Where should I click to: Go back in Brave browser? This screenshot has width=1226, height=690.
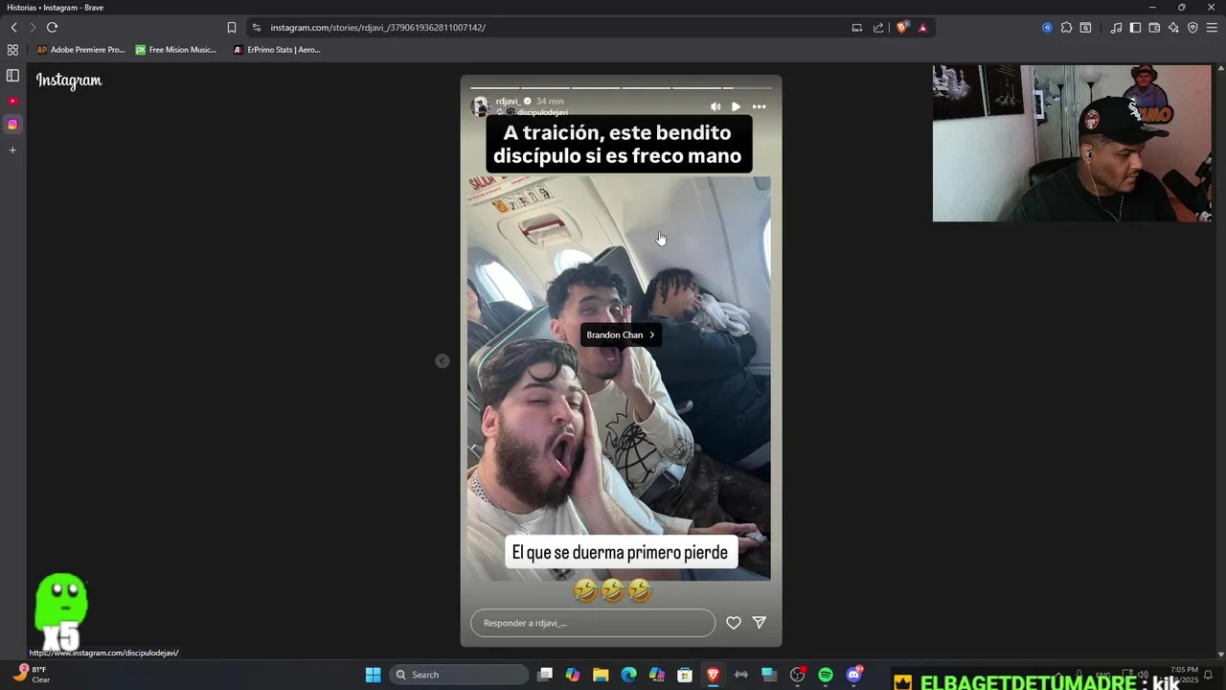click(13, 28)
